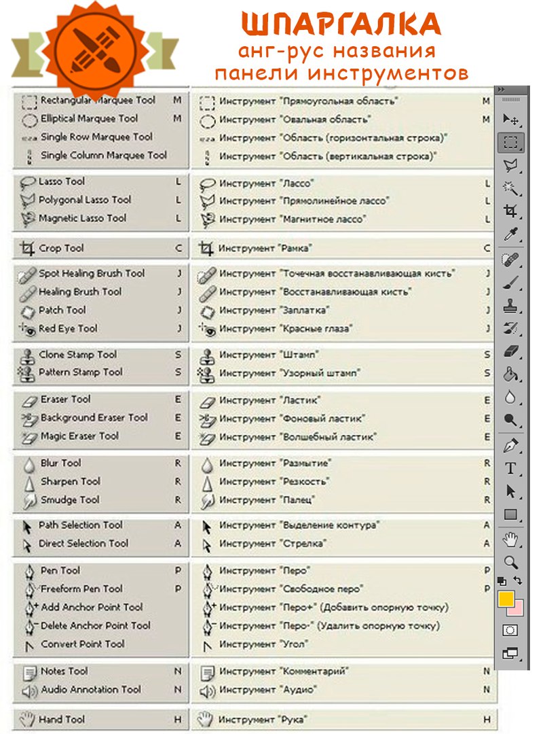
Task: Choose the Sharpen Tool entry
Action: (x=101, y=481)
